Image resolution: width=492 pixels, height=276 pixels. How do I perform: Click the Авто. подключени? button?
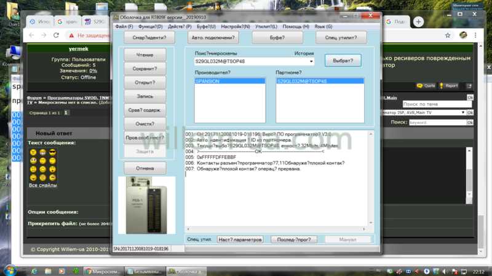[213, 37]
